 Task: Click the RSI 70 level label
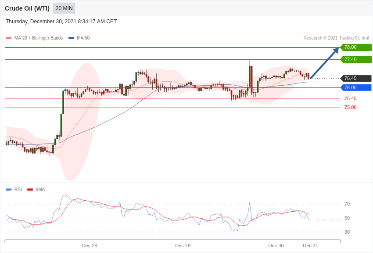click(x=347, y=204)
